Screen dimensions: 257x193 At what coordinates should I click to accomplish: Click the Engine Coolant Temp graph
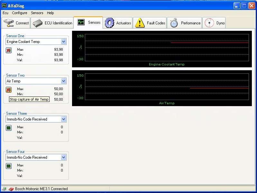tap(162, 49)
